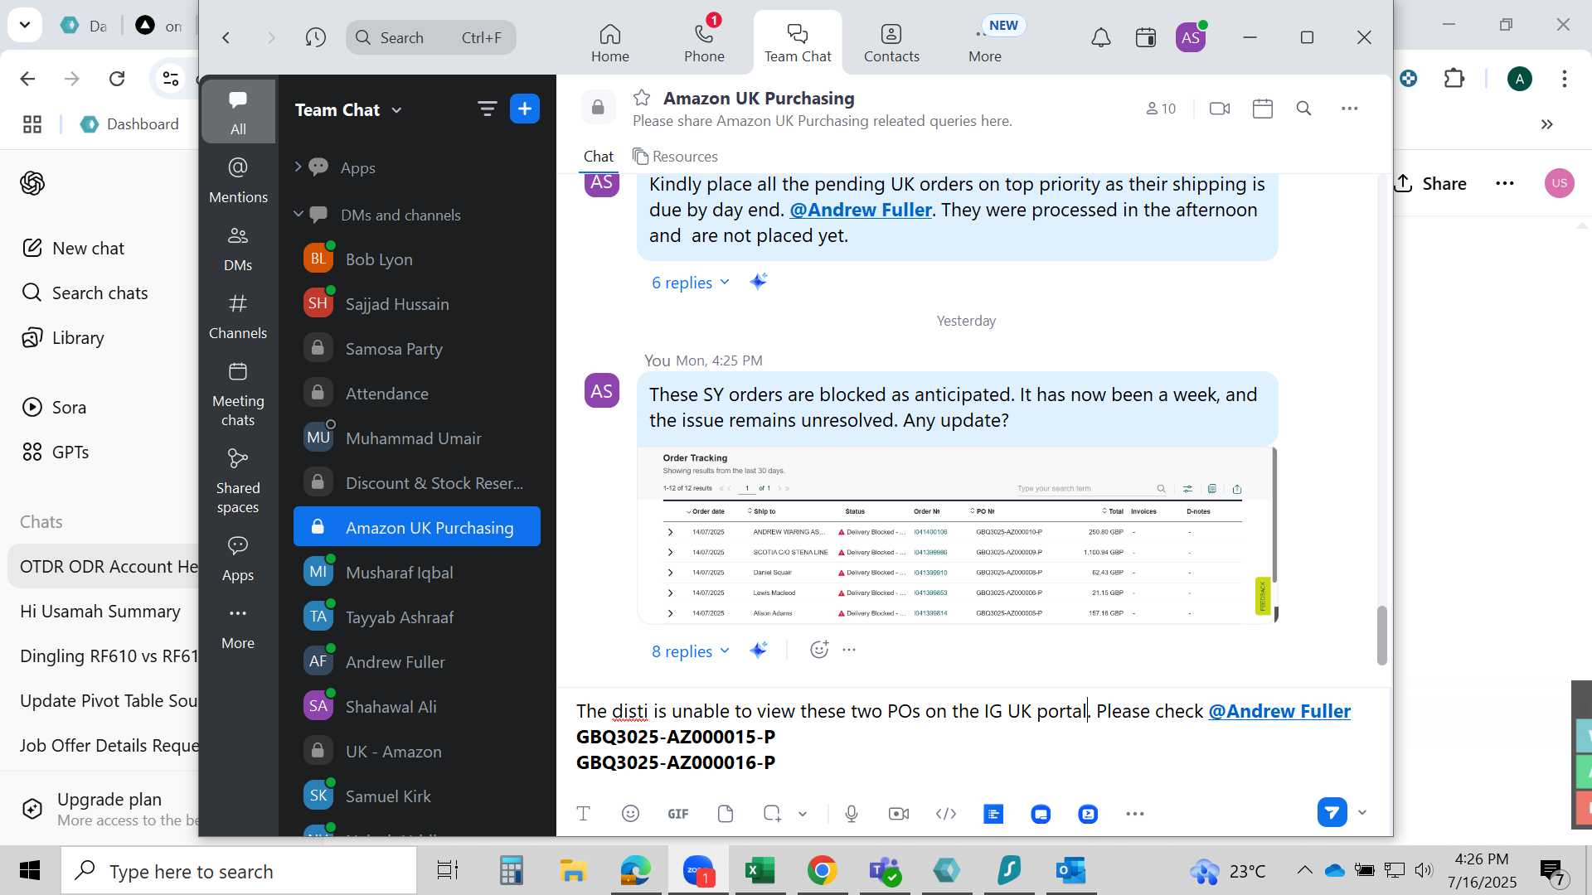The height and width of the screenshot is (895, 1592).
Task: Open chat history clock icon
Action: tap(315, 37)
